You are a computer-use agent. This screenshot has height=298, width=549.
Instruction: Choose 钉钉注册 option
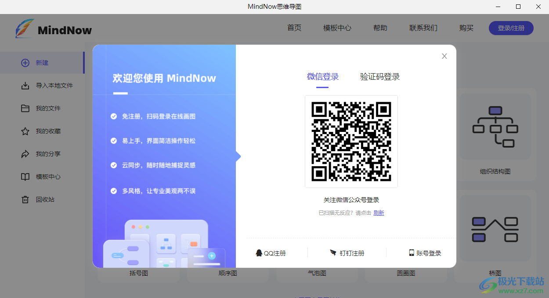click(347, 253)
